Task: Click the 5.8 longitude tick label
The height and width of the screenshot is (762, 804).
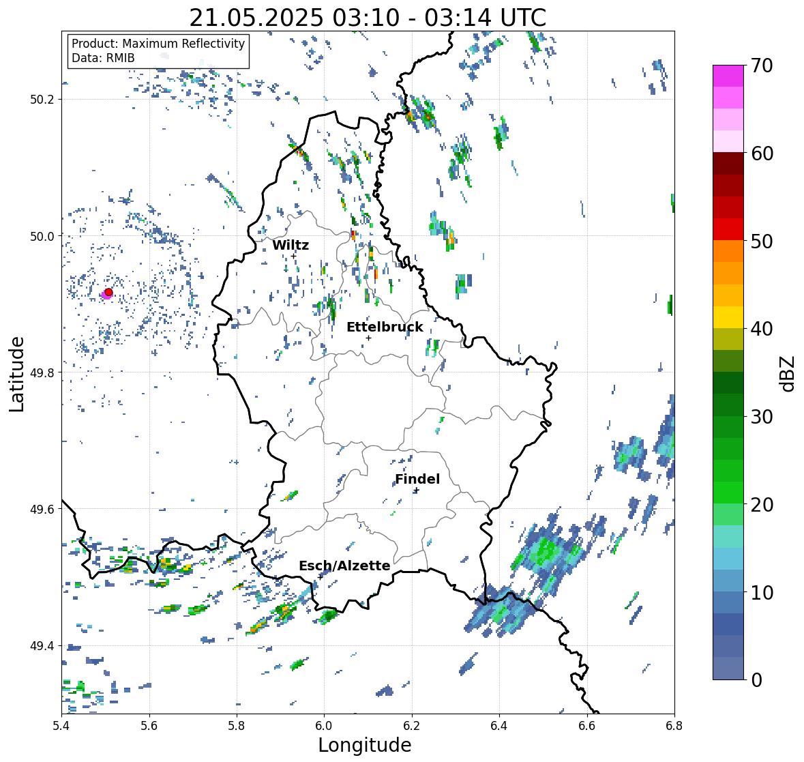Action: click(237, 725)
